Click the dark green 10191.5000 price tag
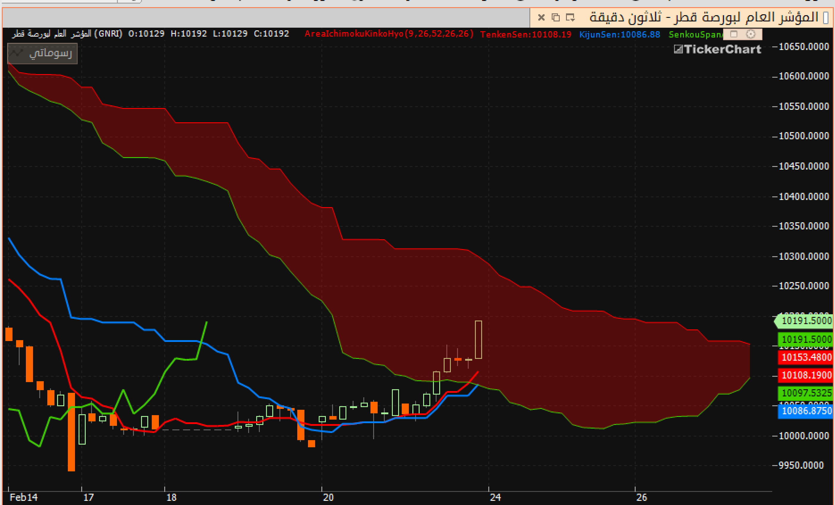 point(806,339)
